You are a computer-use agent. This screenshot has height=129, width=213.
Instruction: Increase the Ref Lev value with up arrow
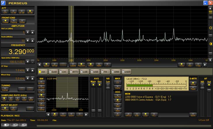[x=32, y=32]
